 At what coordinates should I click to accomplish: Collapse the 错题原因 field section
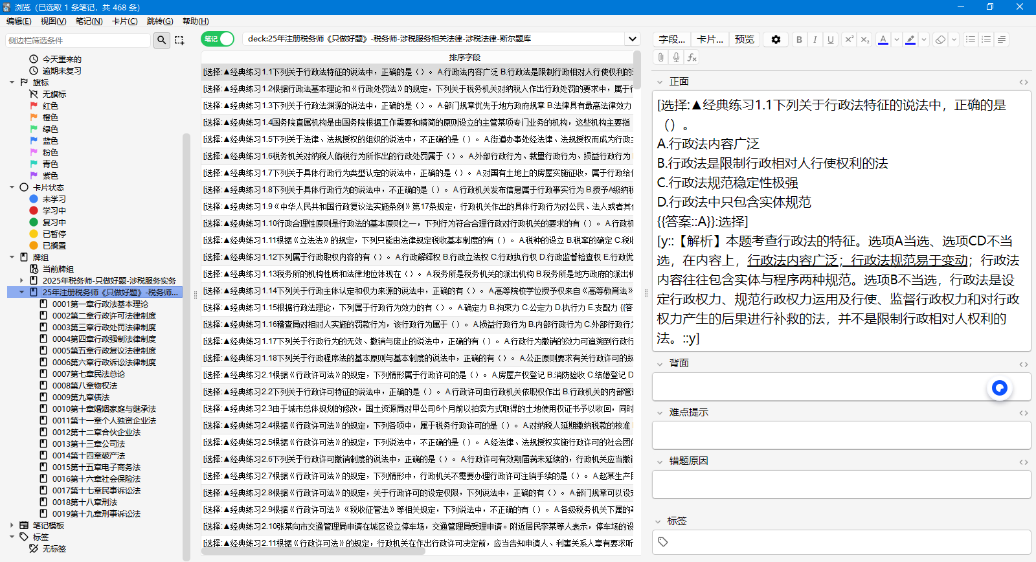[660, 462]
